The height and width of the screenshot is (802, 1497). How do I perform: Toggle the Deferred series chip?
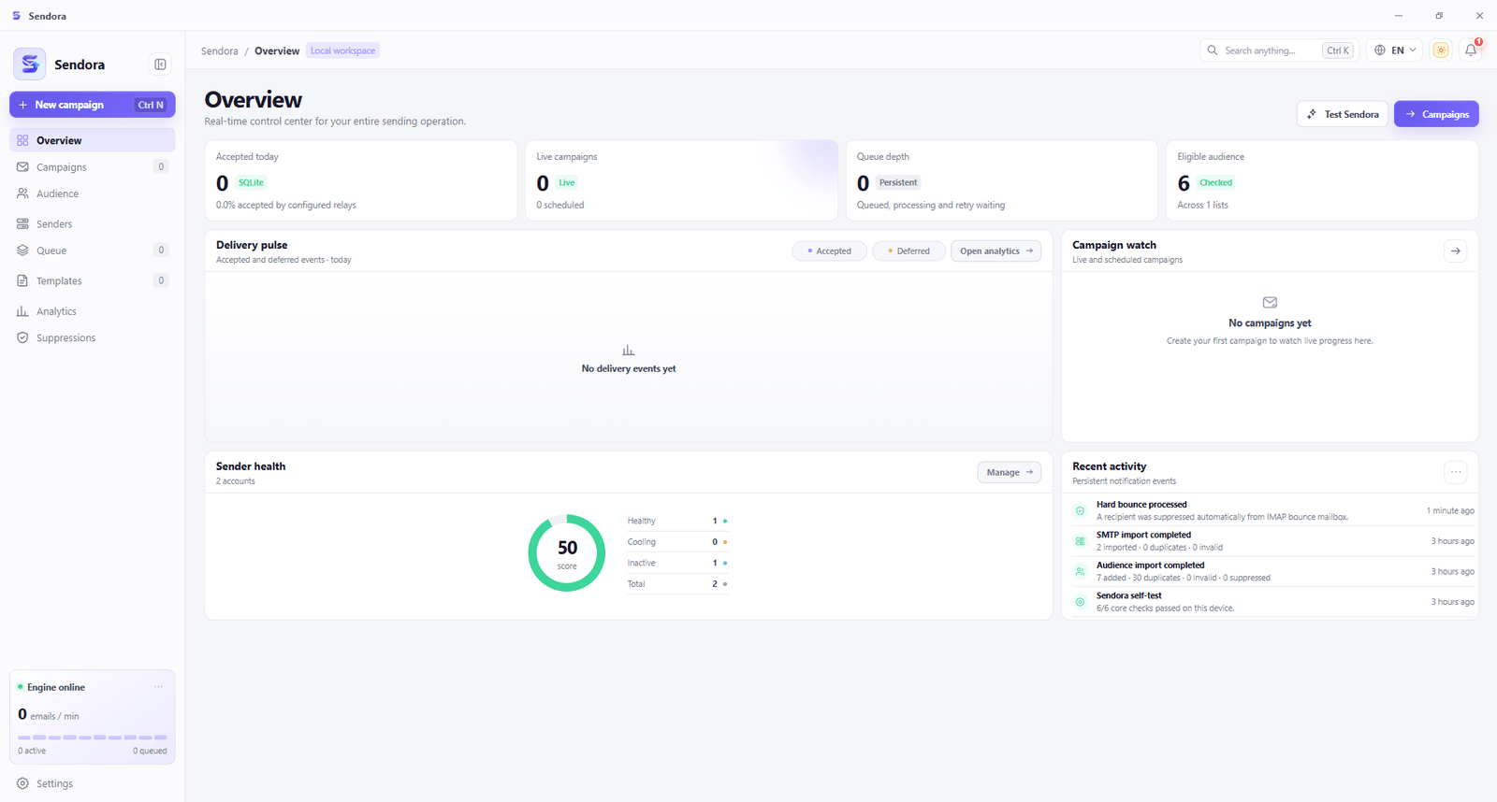point(908,251)
